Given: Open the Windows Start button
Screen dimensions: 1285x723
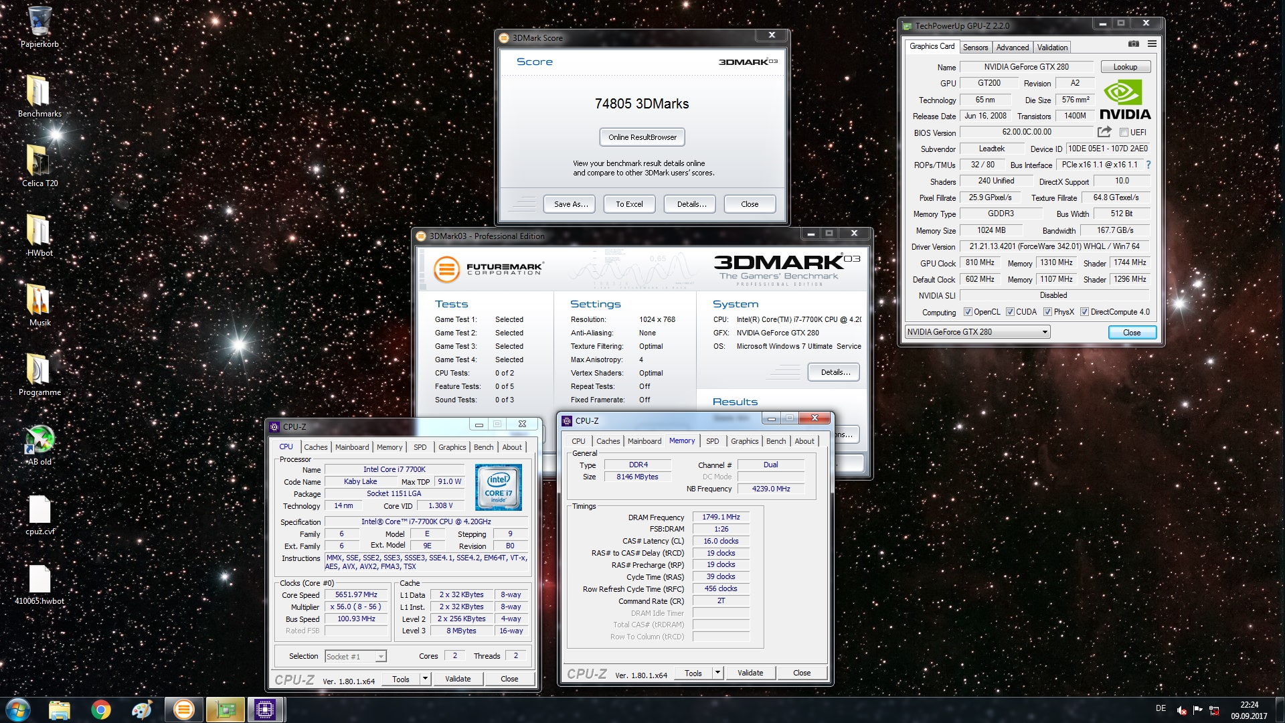Looking at the screenshot, I should [x=18, y=710].
